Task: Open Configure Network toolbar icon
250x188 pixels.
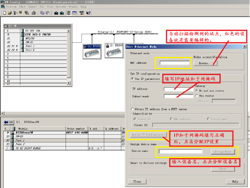Action: click(81, 13)
